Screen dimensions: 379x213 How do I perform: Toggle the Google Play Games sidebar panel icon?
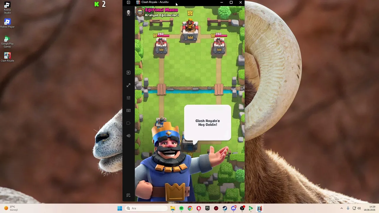tap(129, 2)
